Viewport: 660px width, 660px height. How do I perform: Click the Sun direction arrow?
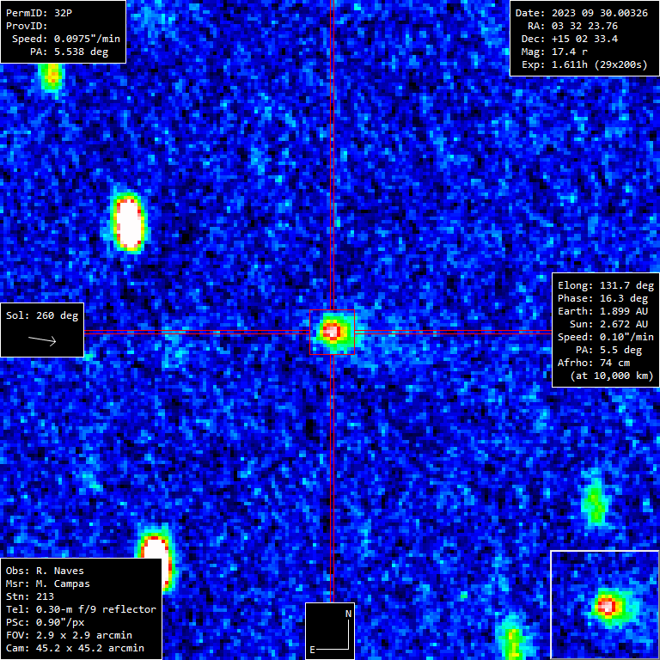point(42,340)
